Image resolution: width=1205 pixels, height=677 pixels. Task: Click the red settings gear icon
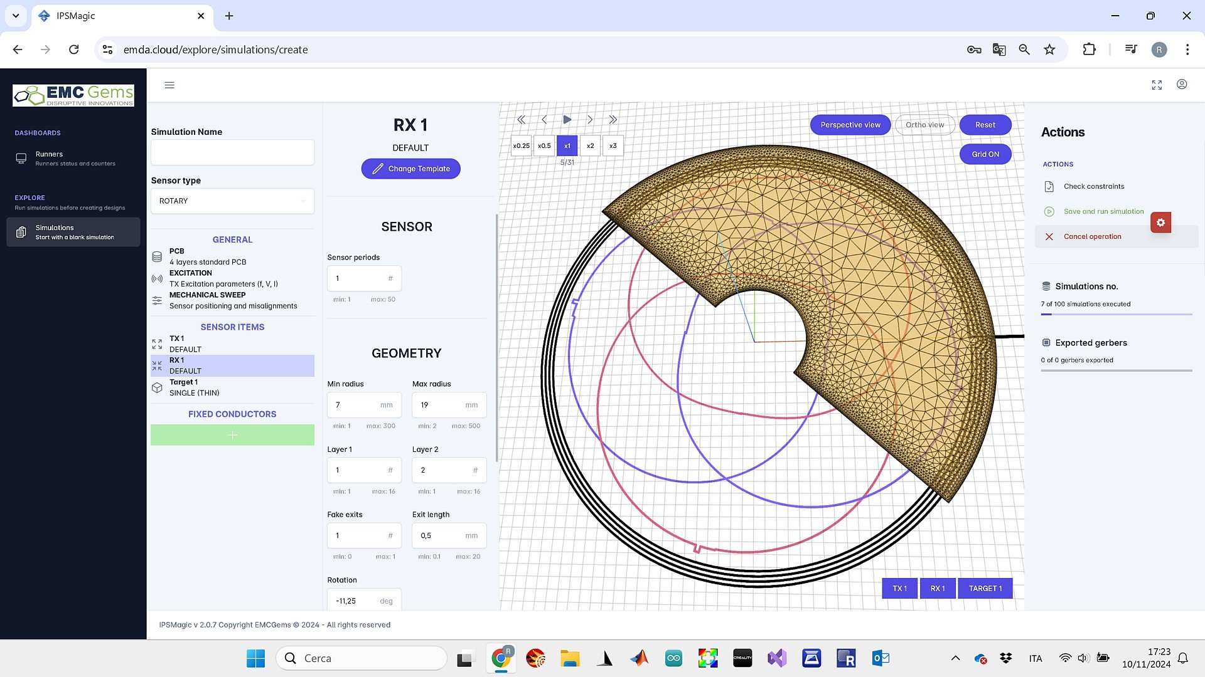(x=1160, y=223)
